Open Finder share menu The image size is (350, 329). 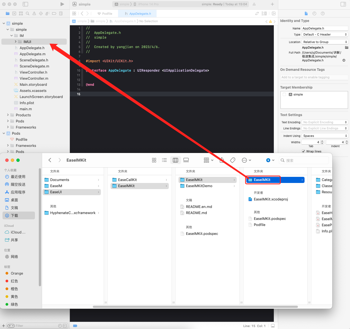[x=222, y=160]
